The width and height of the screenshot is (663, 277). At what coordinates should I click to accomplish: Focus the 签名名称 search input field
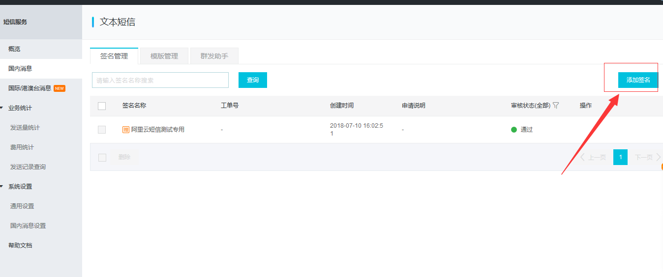[x=160, y=80]
